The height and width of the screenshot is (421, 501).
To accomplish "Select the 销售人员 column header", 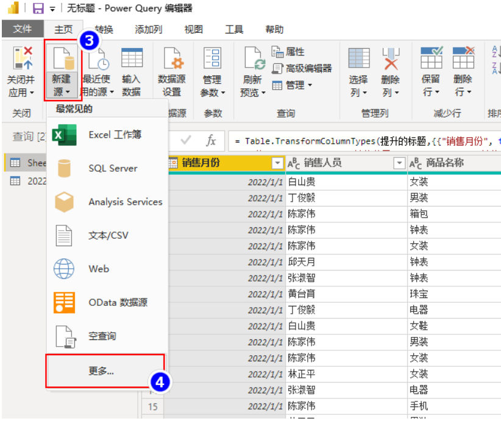I will [x=346, y=163].
